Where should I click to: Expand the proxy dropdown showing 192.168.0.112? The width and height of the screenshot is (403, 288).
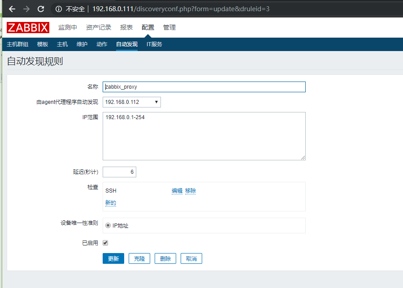coord(132,102)
